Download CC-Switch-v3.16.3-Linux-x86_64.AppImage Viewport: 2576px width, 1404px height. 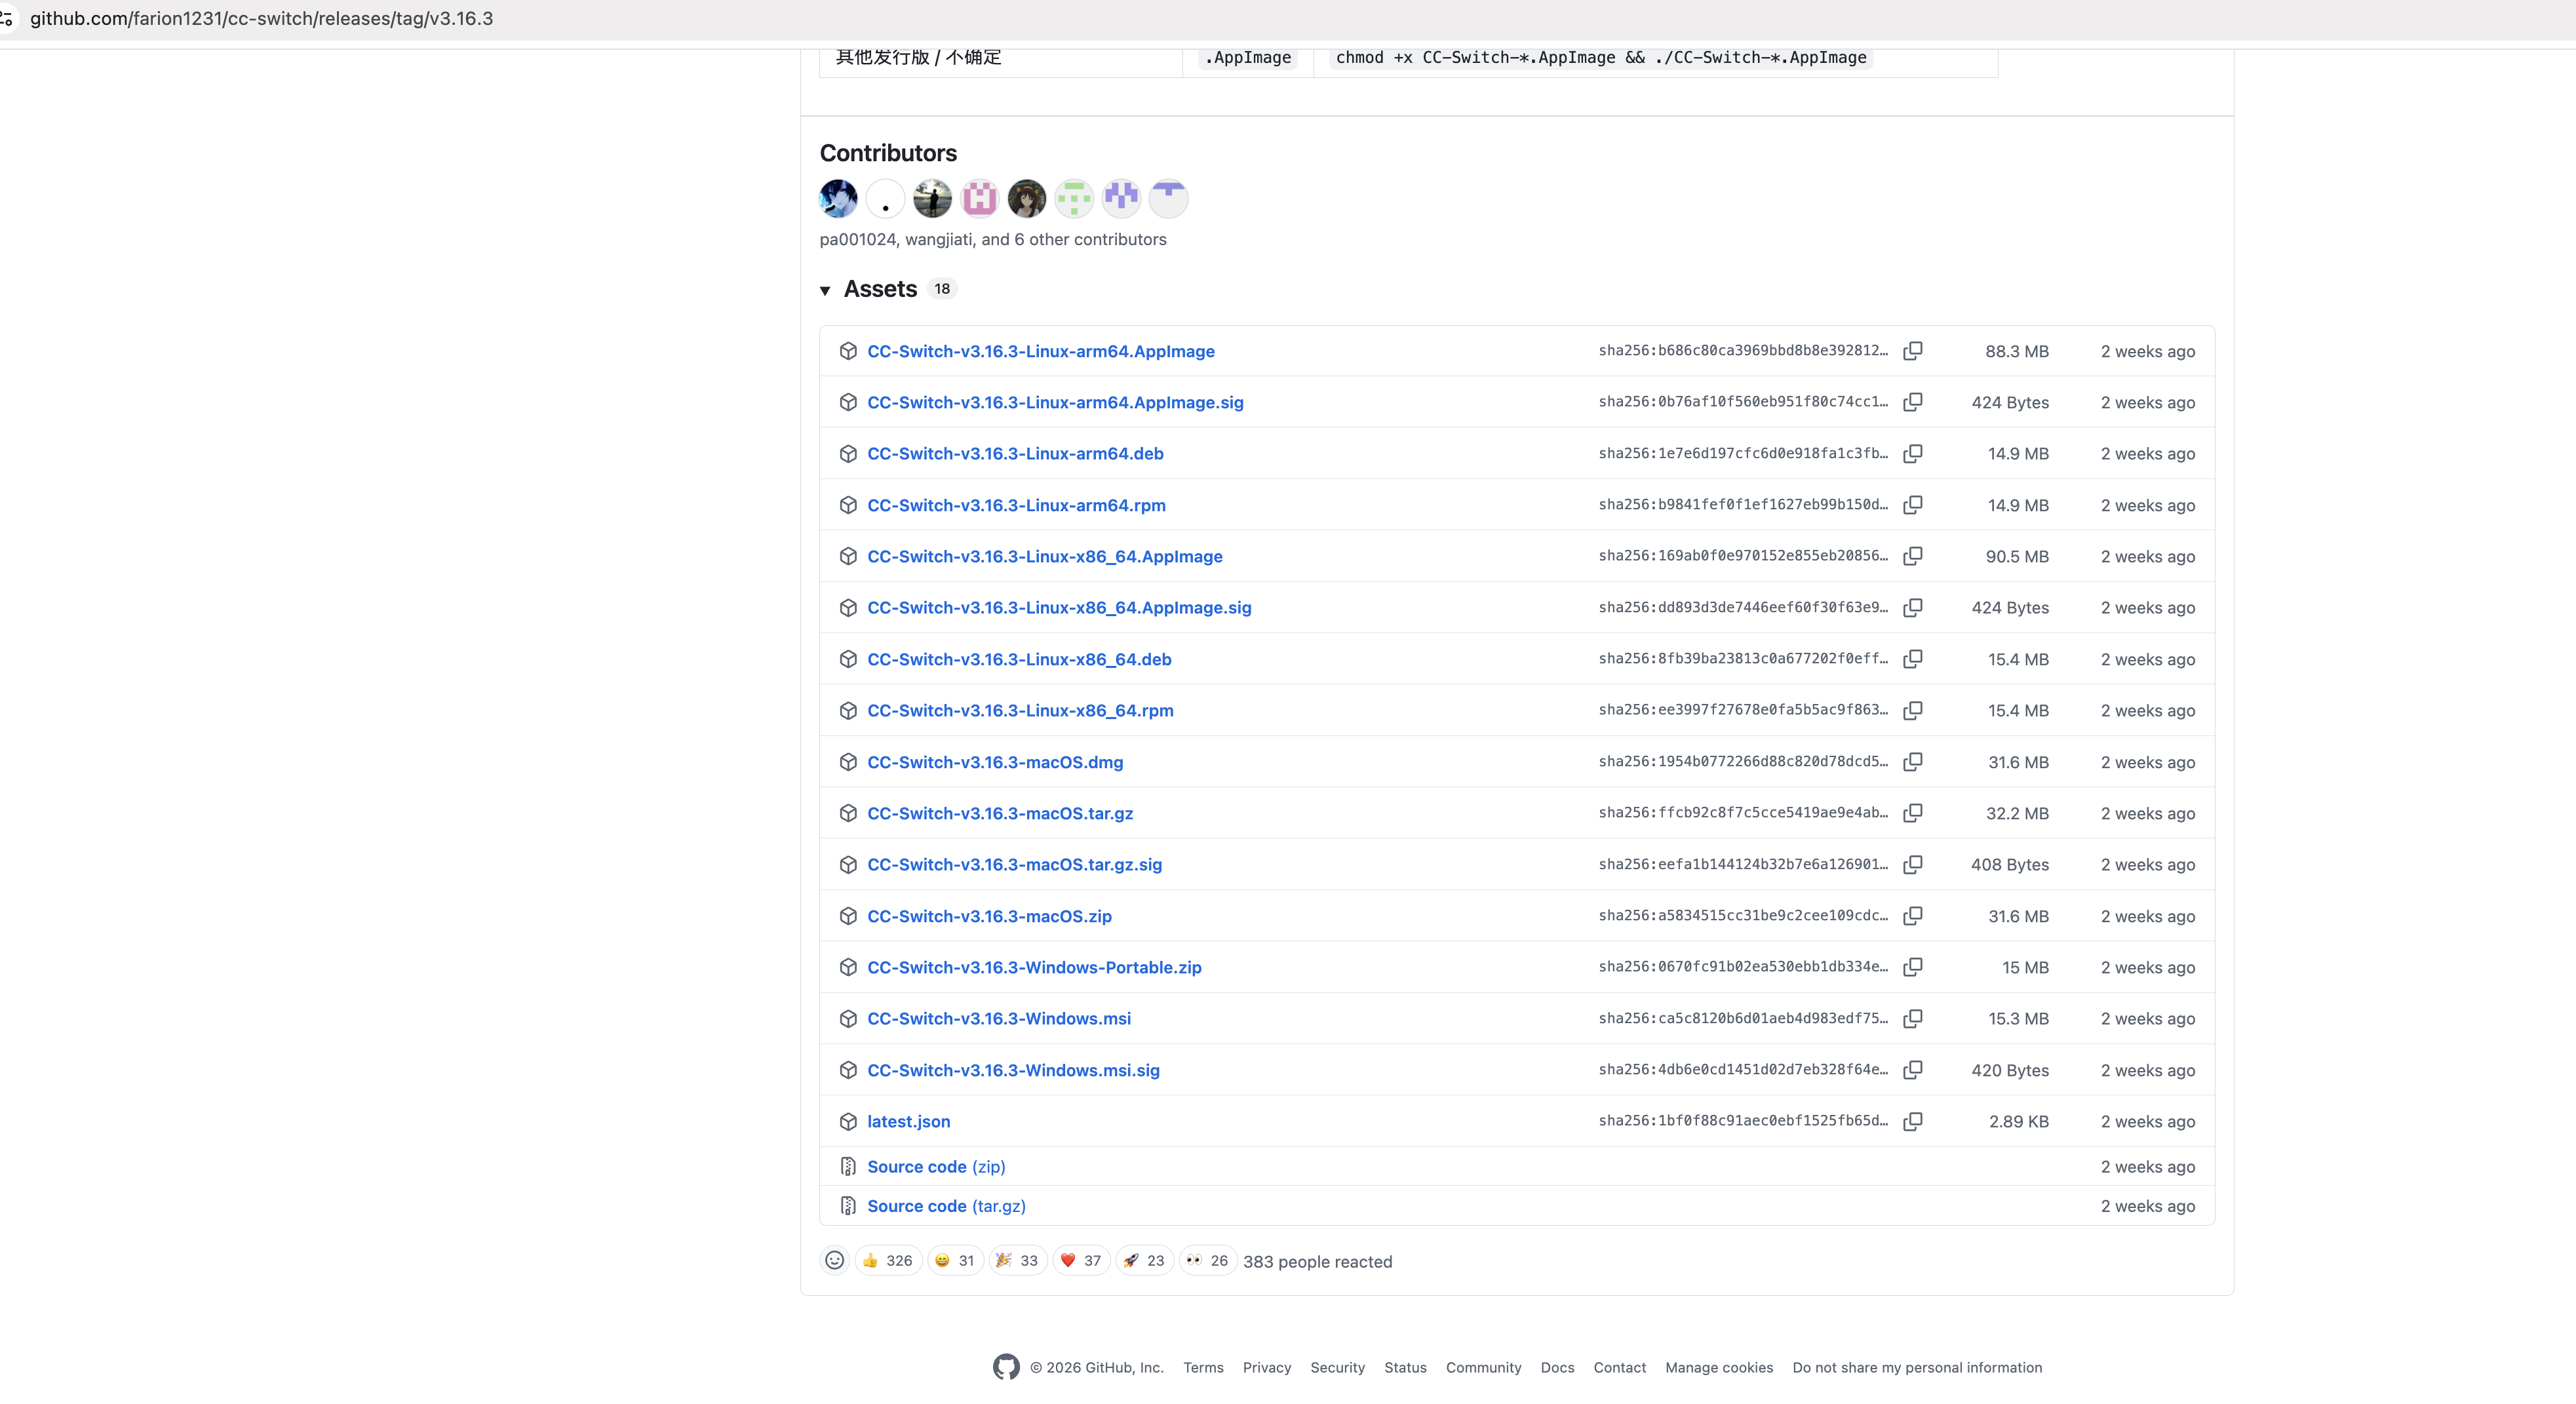(1045, 556)
